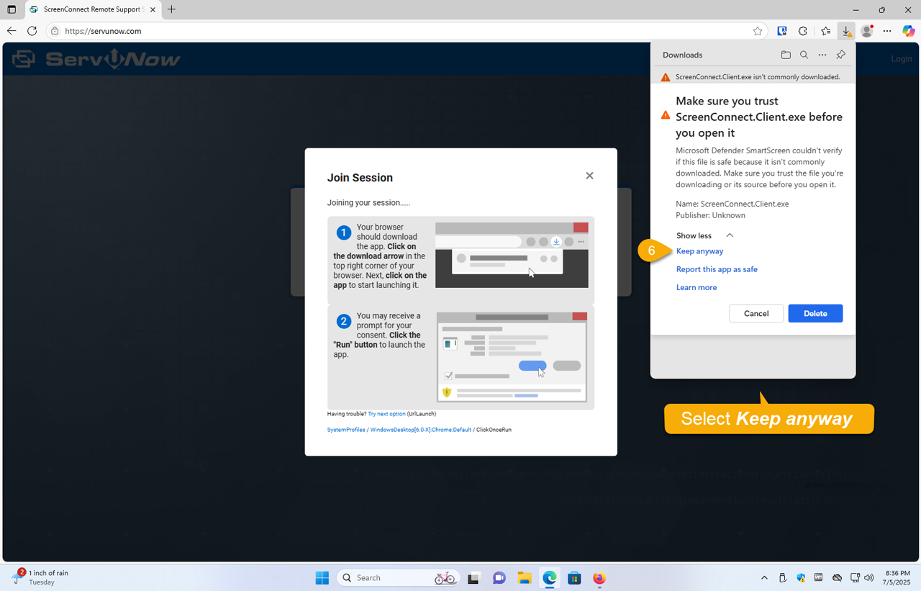The height and width of the screenshot is (591, 921).
Task: Open downloads folder from Downloads panel
Action: point(786,55)
